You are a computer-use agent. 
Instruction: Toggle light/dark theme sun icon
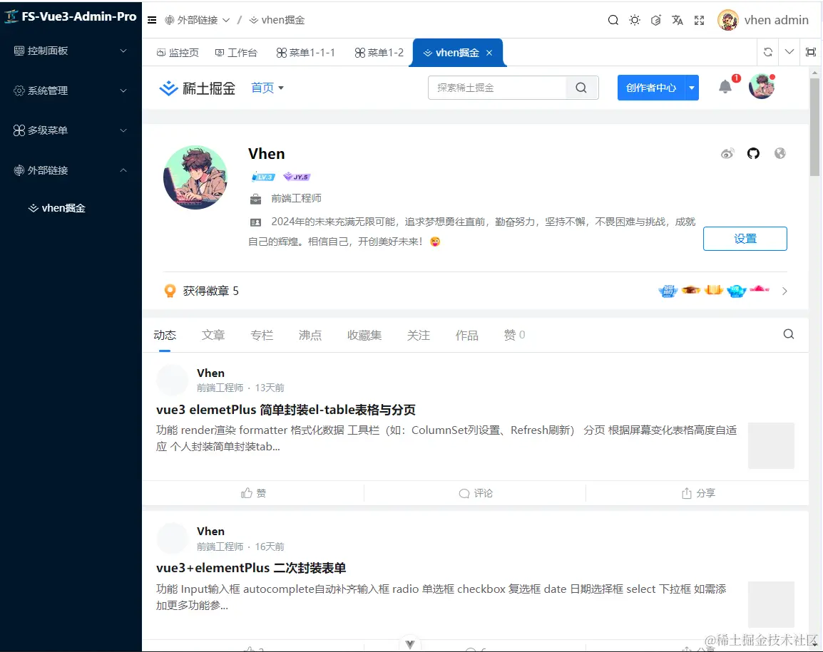(635, 20)
